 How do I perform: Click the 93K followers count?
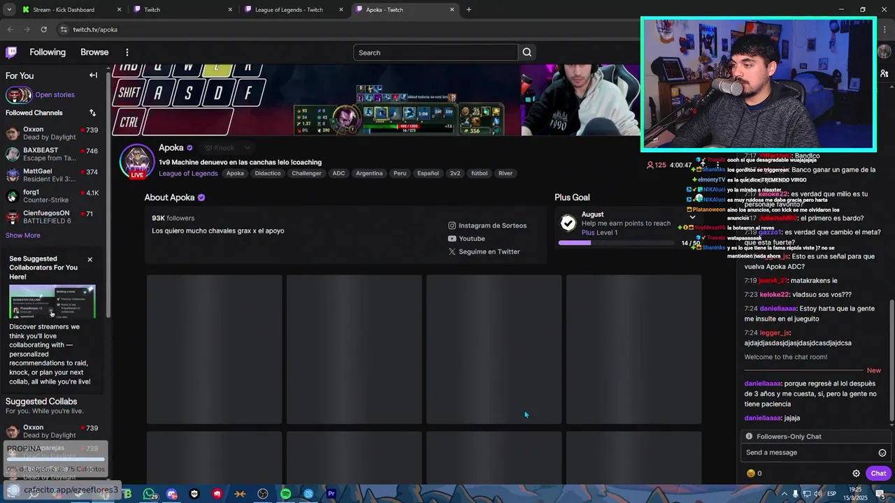pyautogui.click(x=173, y=218)
